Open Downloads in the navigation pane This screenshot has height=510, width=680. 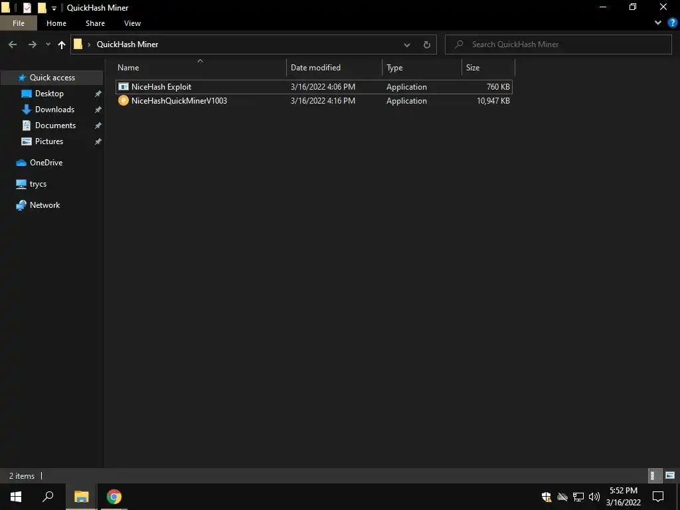point(54,110)
